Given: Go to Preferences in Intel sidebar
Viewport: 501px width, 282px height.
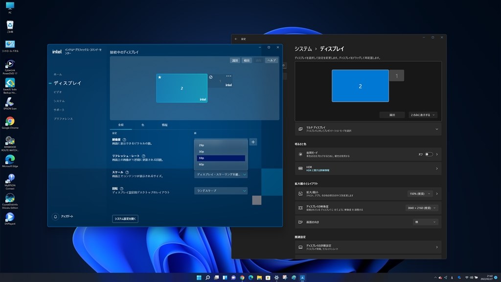Looking at the screenshot, I should pos(63,119).
